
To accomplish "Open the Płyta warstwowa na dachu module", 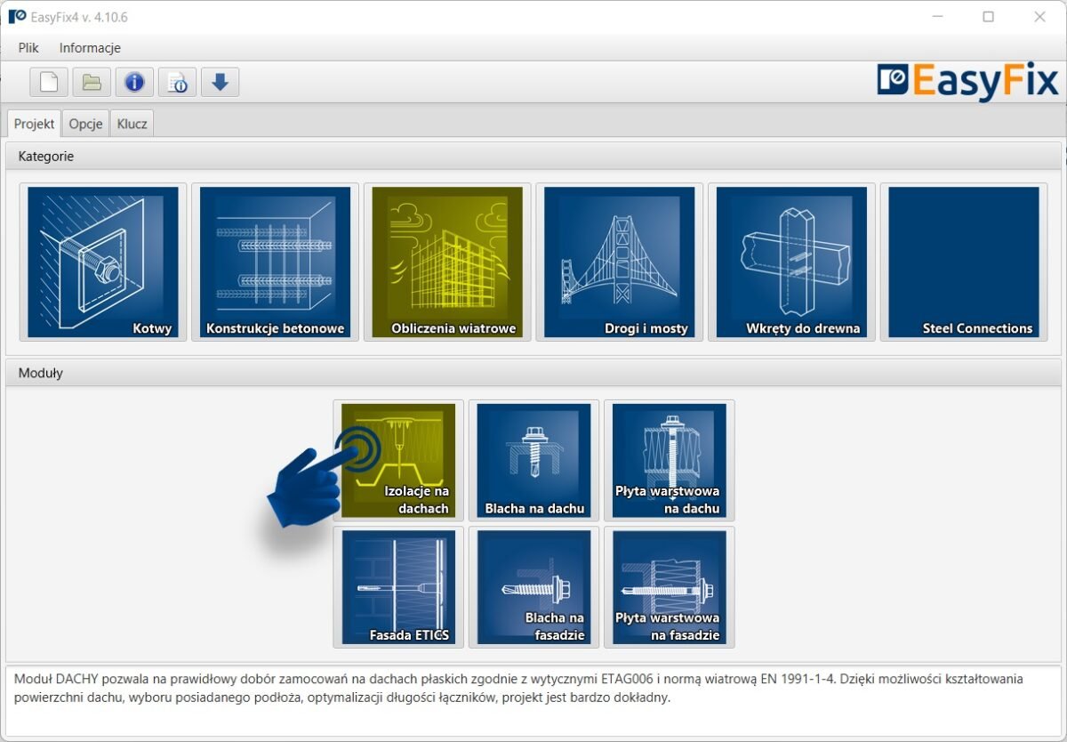I will (669, 460).
